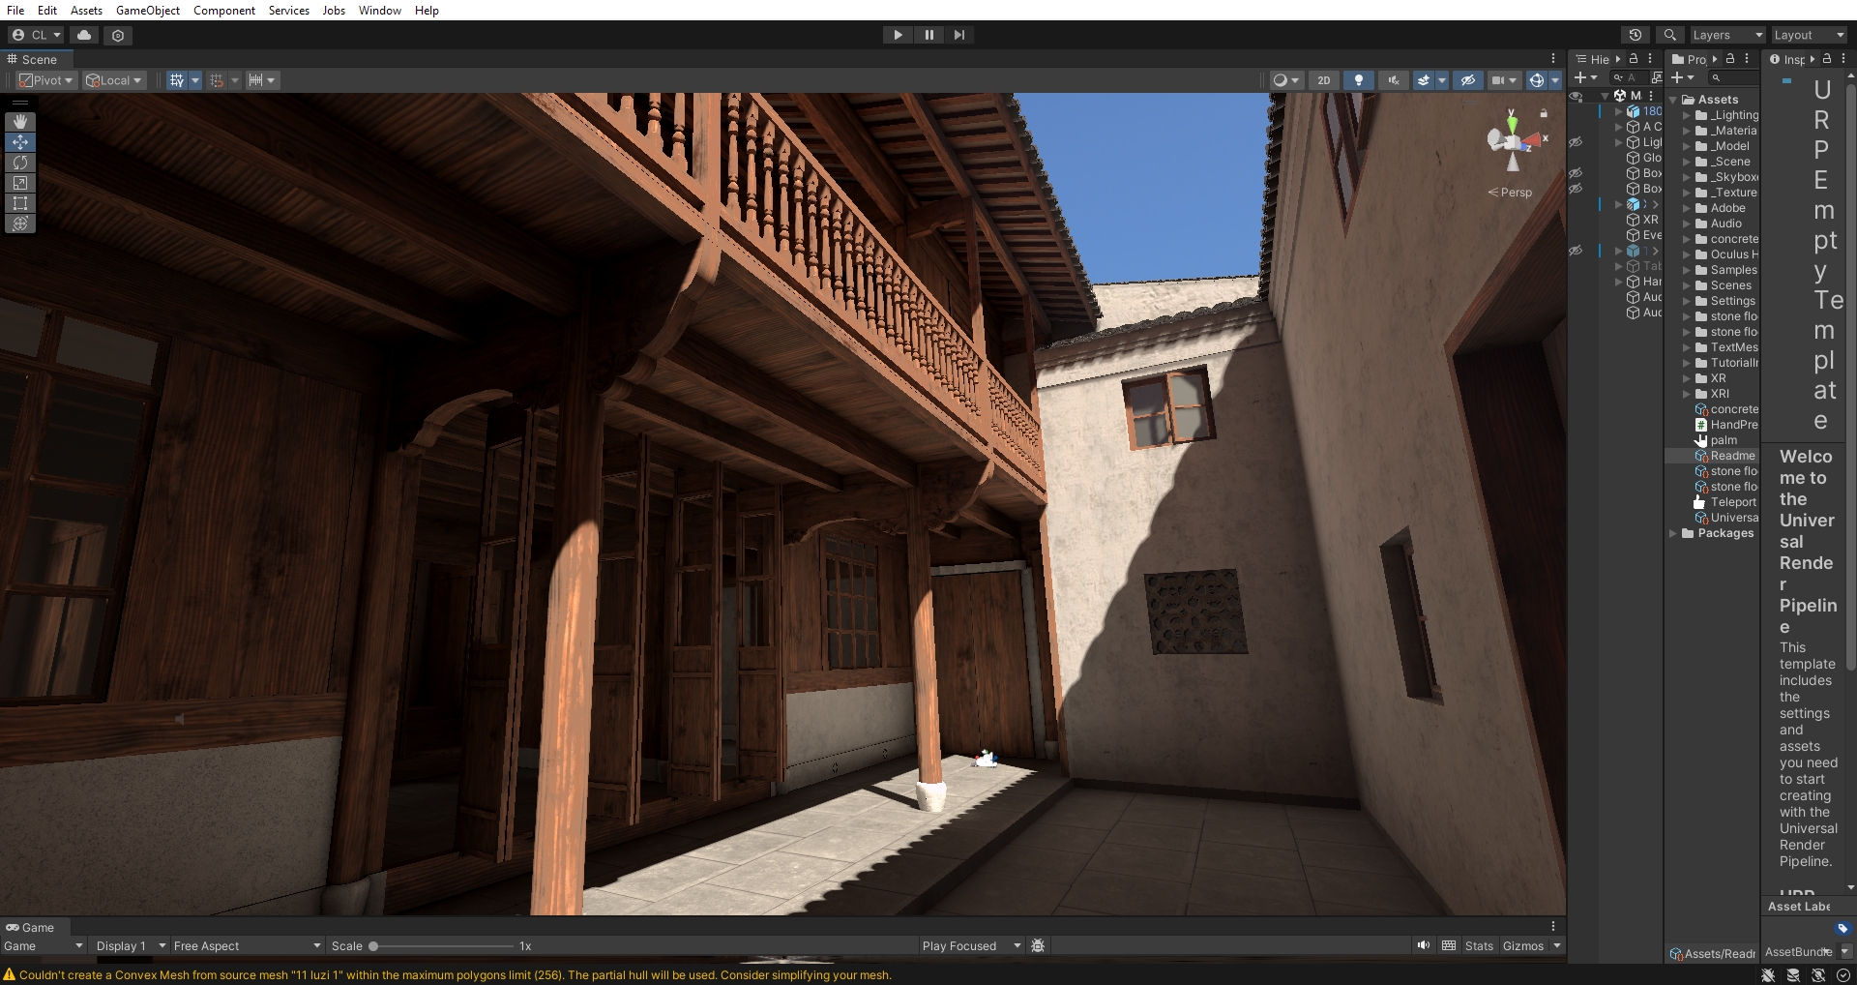Open the Layers dropdown
The height and width of the screenshot is (985, 1857).
(x=1727, y=35)
